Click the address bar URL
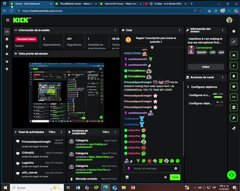The height and width of the screenshot is (191, 240). coord(43,11)
